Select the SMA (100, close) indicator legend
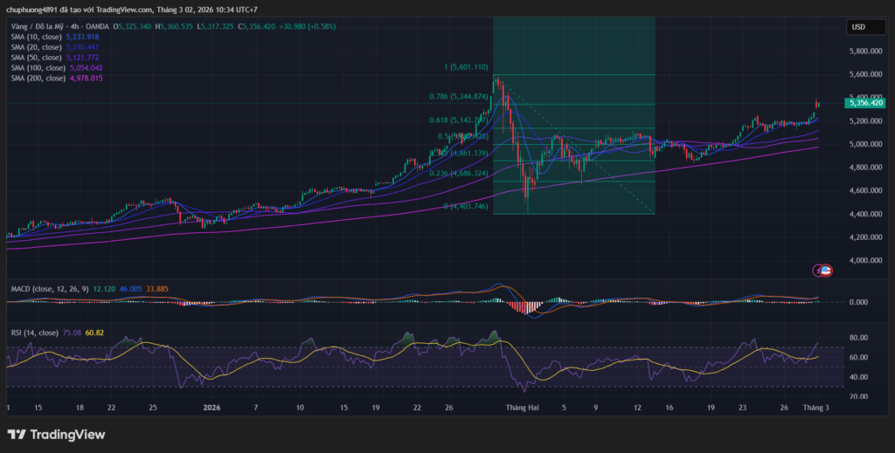This screenshot has height=453, width=895. coord(36,68)
